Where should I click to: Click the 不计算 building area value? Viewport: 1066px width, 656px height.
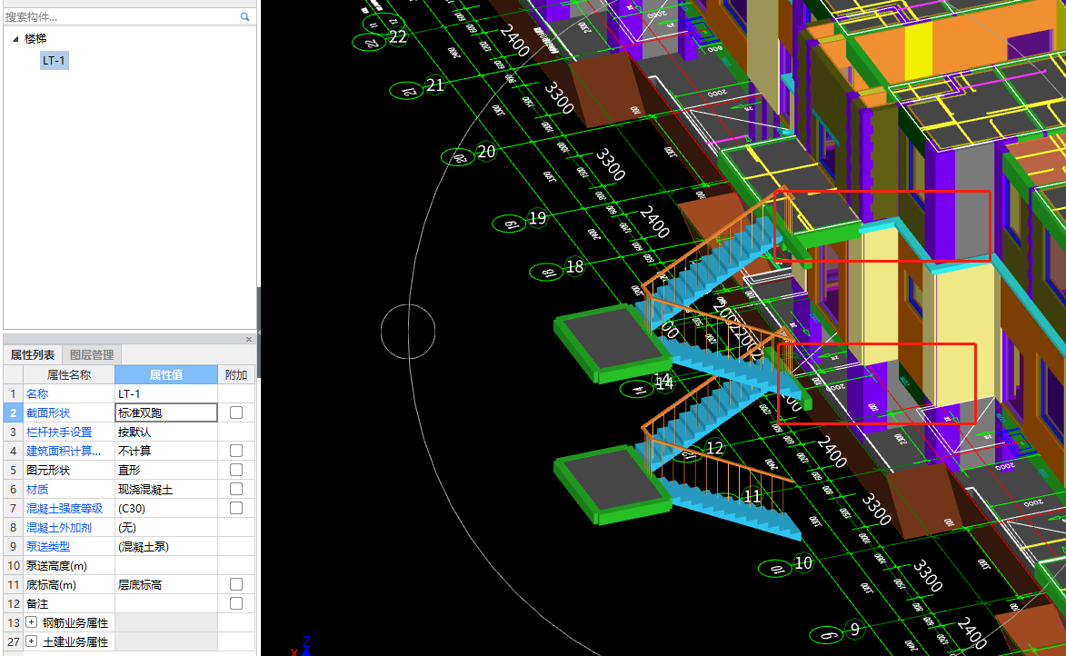tap(166, 451)
